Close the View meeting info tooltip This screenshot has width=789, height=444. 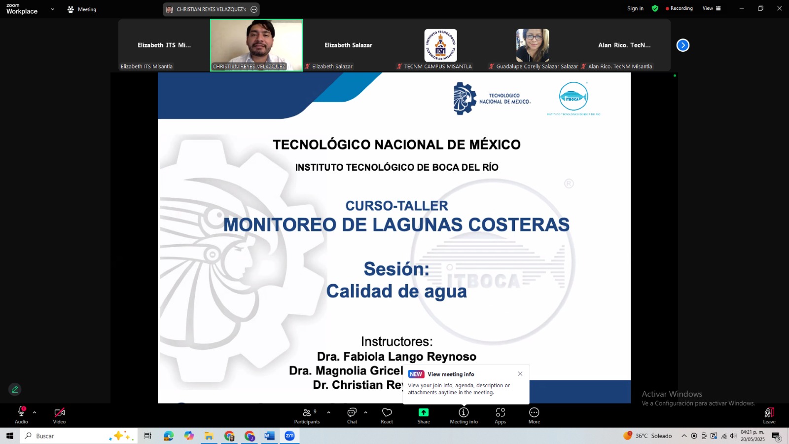(520, 373)
